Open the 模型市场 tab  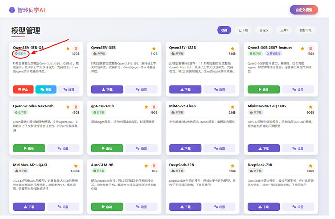305,30
